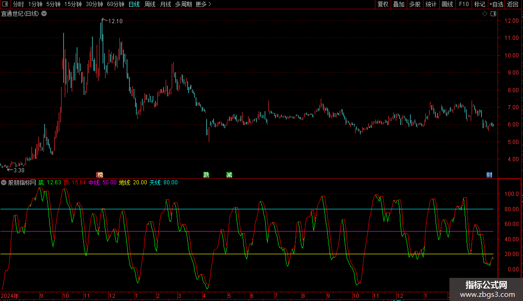
Task: Click the 12.10 high price label
Action: point(115,21)
